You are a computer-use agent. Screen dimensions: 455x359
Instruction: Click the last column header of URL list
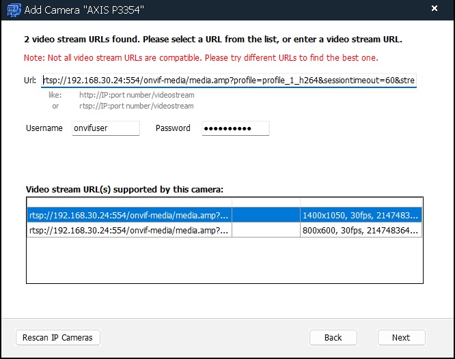pos(360,202)
